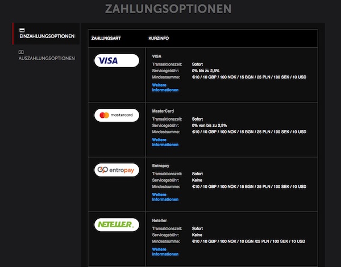Click the Transaktionszeit label in the VISA row
The image size is (341, 267).
click(x=167, y=64)
